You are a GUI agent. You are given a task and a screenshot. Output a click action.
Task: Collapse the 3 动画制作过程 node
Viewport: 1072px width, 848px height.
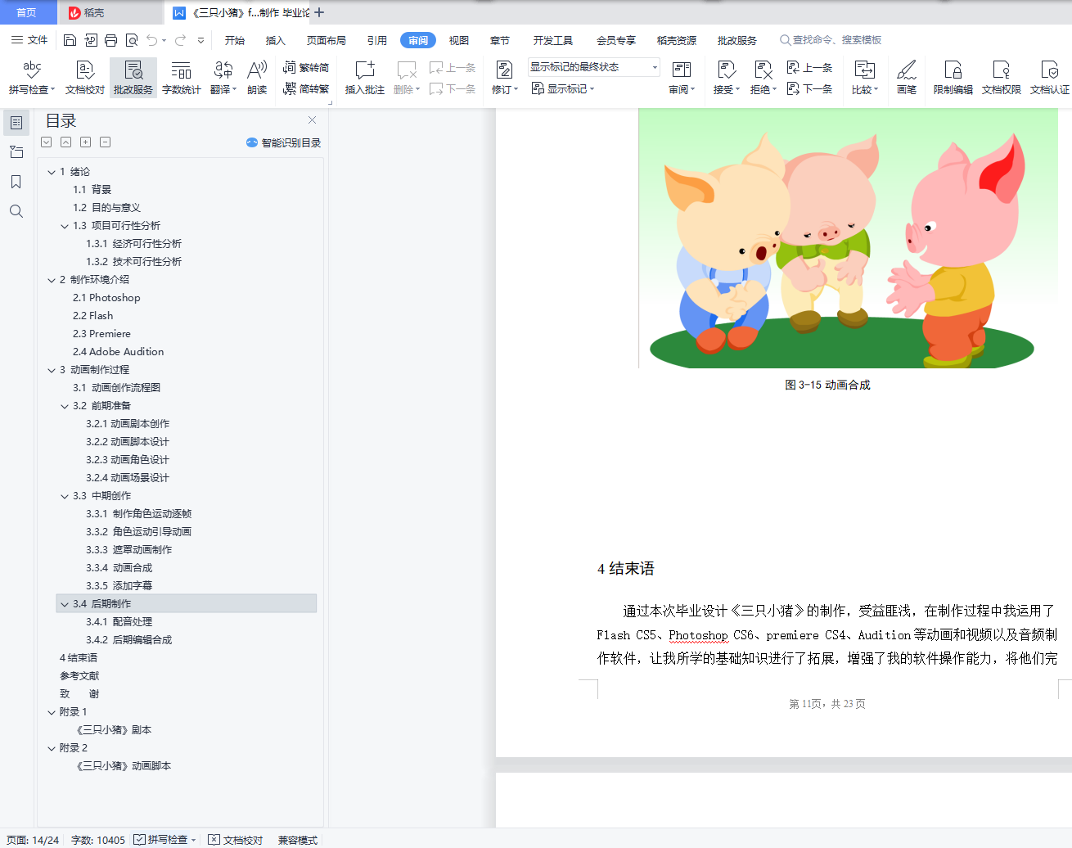[52, 370]
